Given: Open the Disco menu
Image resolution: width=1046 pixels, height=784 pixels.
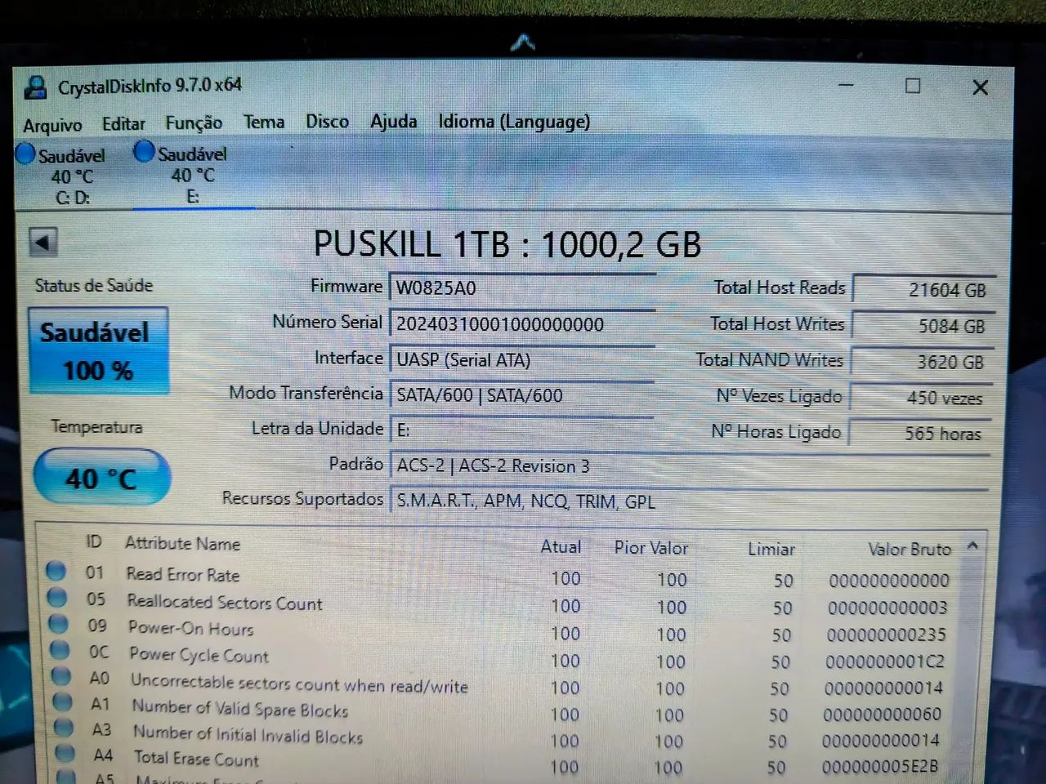Looking at the screenshot, I should (327, 122).
